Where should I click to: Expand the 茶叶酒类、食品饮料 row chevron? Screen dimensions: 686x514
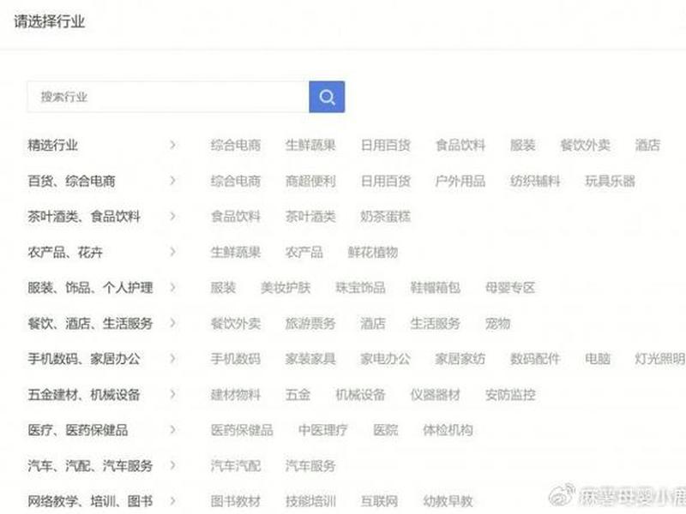[173, 216]
